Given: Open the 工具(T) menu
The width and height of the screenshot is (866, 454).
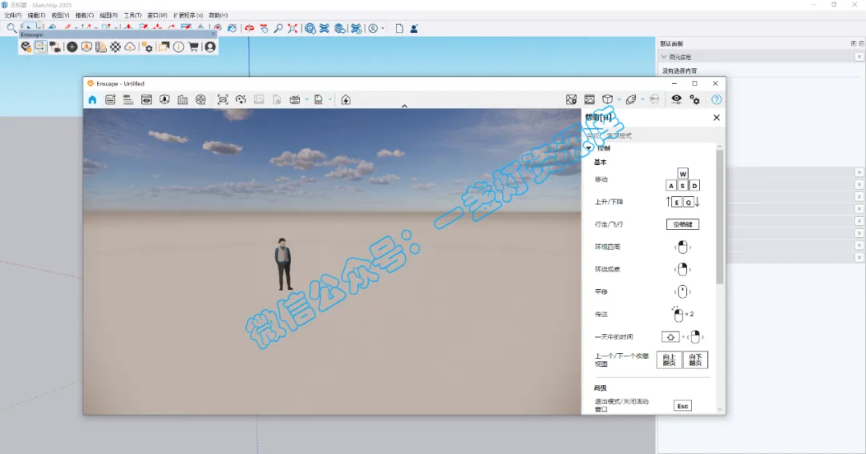Looking at the screenshot, I should click(132, 15).
